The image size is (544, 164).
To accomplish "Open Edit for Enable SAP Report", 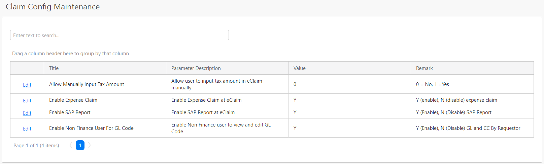I will (x=27, y=113).
